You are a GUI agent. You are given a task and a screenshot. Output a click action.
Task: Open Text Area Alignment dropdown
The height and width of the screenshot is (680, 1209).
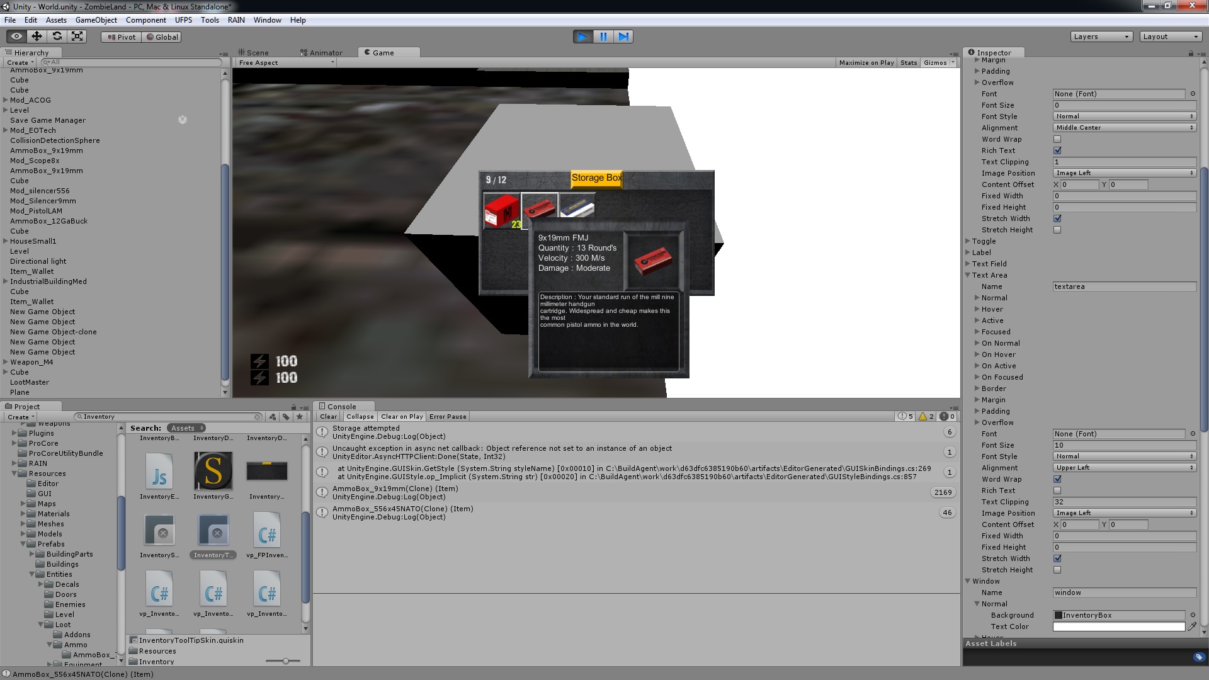coord(1125,468)
